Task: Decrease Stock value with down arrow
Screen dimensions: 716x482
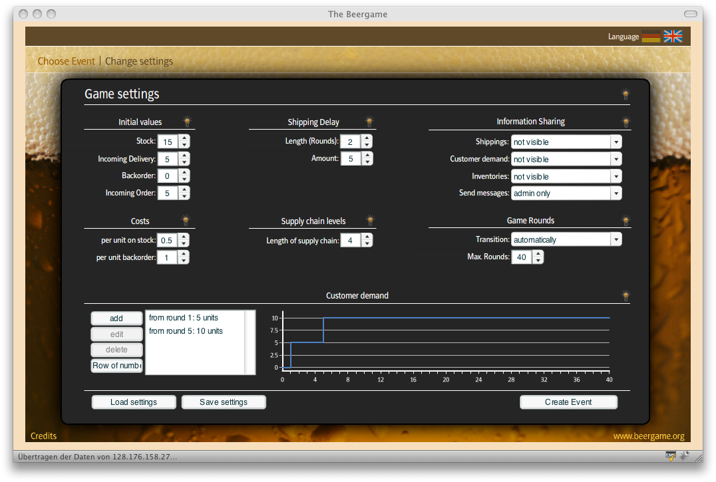Action: point(184,145)
